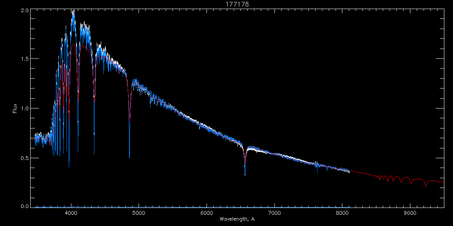Click the plot title 177178
Image resolution: width=453 pixels, height=226 pixels.
(x=237, y=4)
